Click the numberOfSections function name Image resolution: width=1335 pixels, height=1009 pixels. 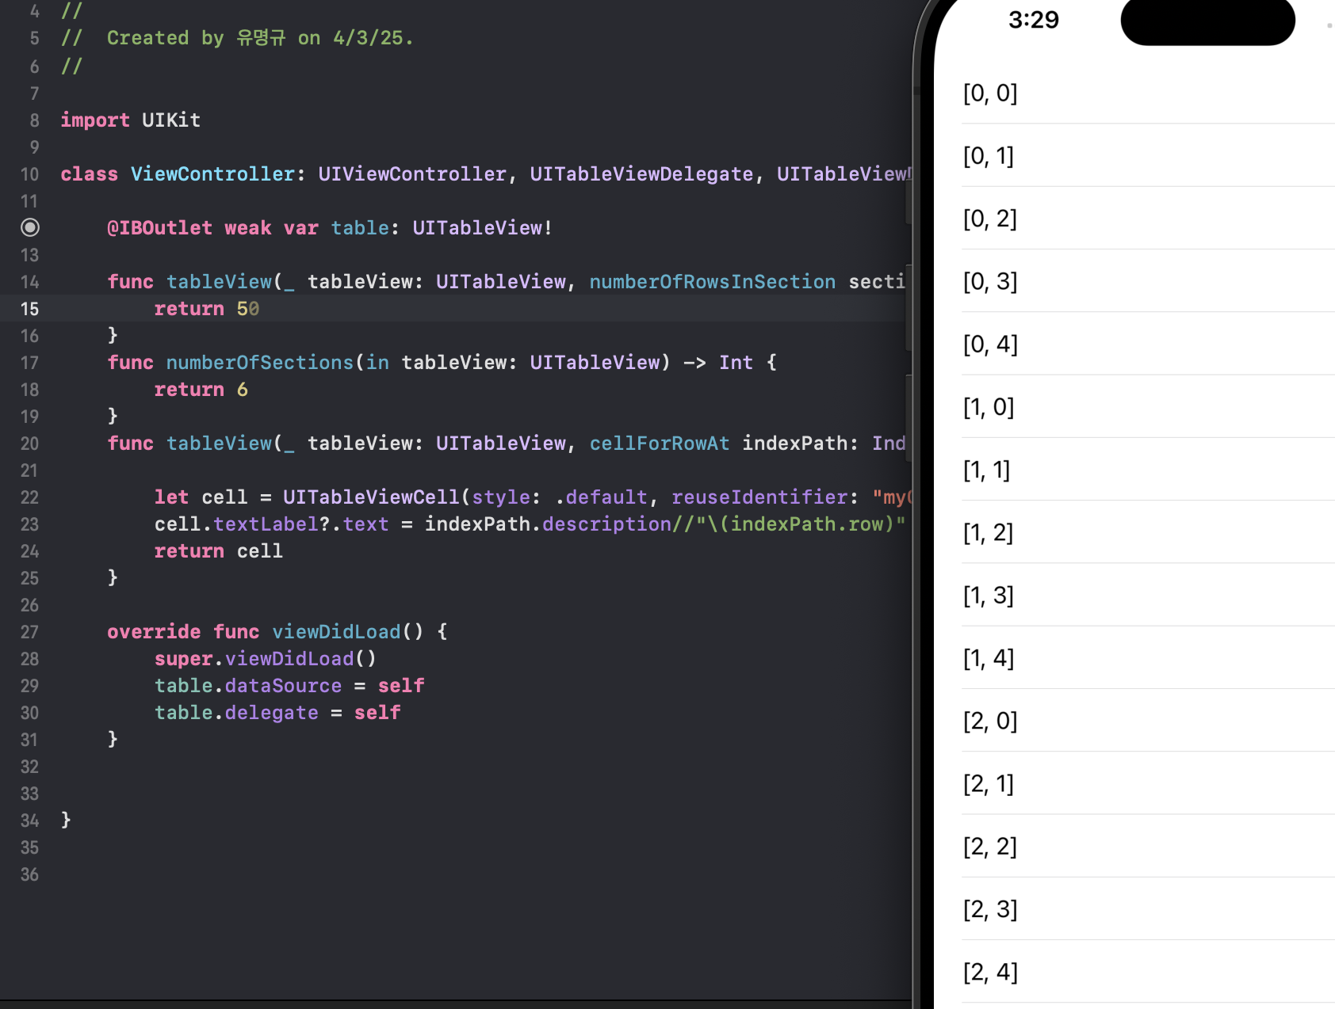[260, 363]
